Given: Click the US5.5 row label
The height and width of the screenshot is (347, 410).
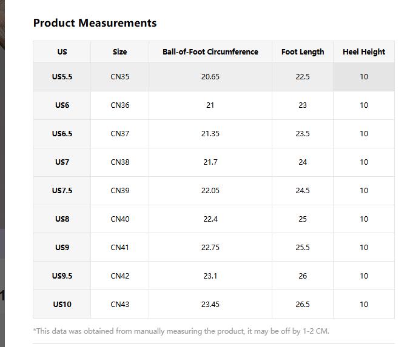Looking at the screenshot, I should pyautogui.click(x=62, y=77).
